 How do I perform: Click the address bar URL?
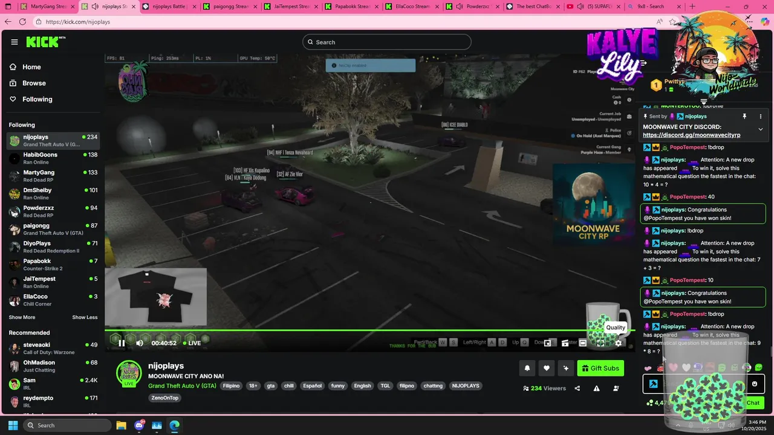(x=77, y=22)
